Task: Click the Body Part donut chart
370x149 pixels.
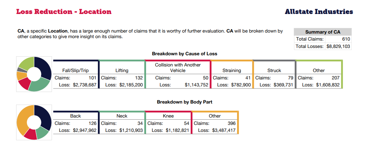Action: point(34,122)
